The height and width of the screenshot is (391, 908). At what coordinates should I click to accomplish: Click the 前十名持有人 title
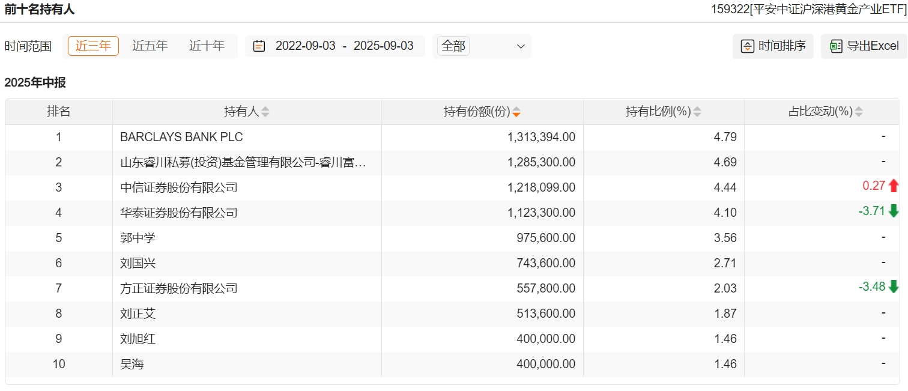click(40, 9)
